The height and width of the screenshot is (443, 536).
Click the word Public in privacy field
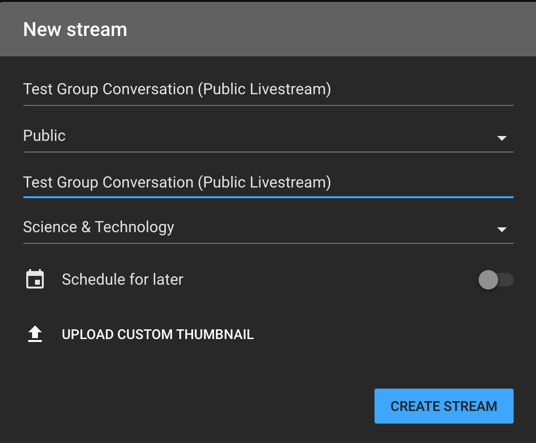(x=44, y=136)
